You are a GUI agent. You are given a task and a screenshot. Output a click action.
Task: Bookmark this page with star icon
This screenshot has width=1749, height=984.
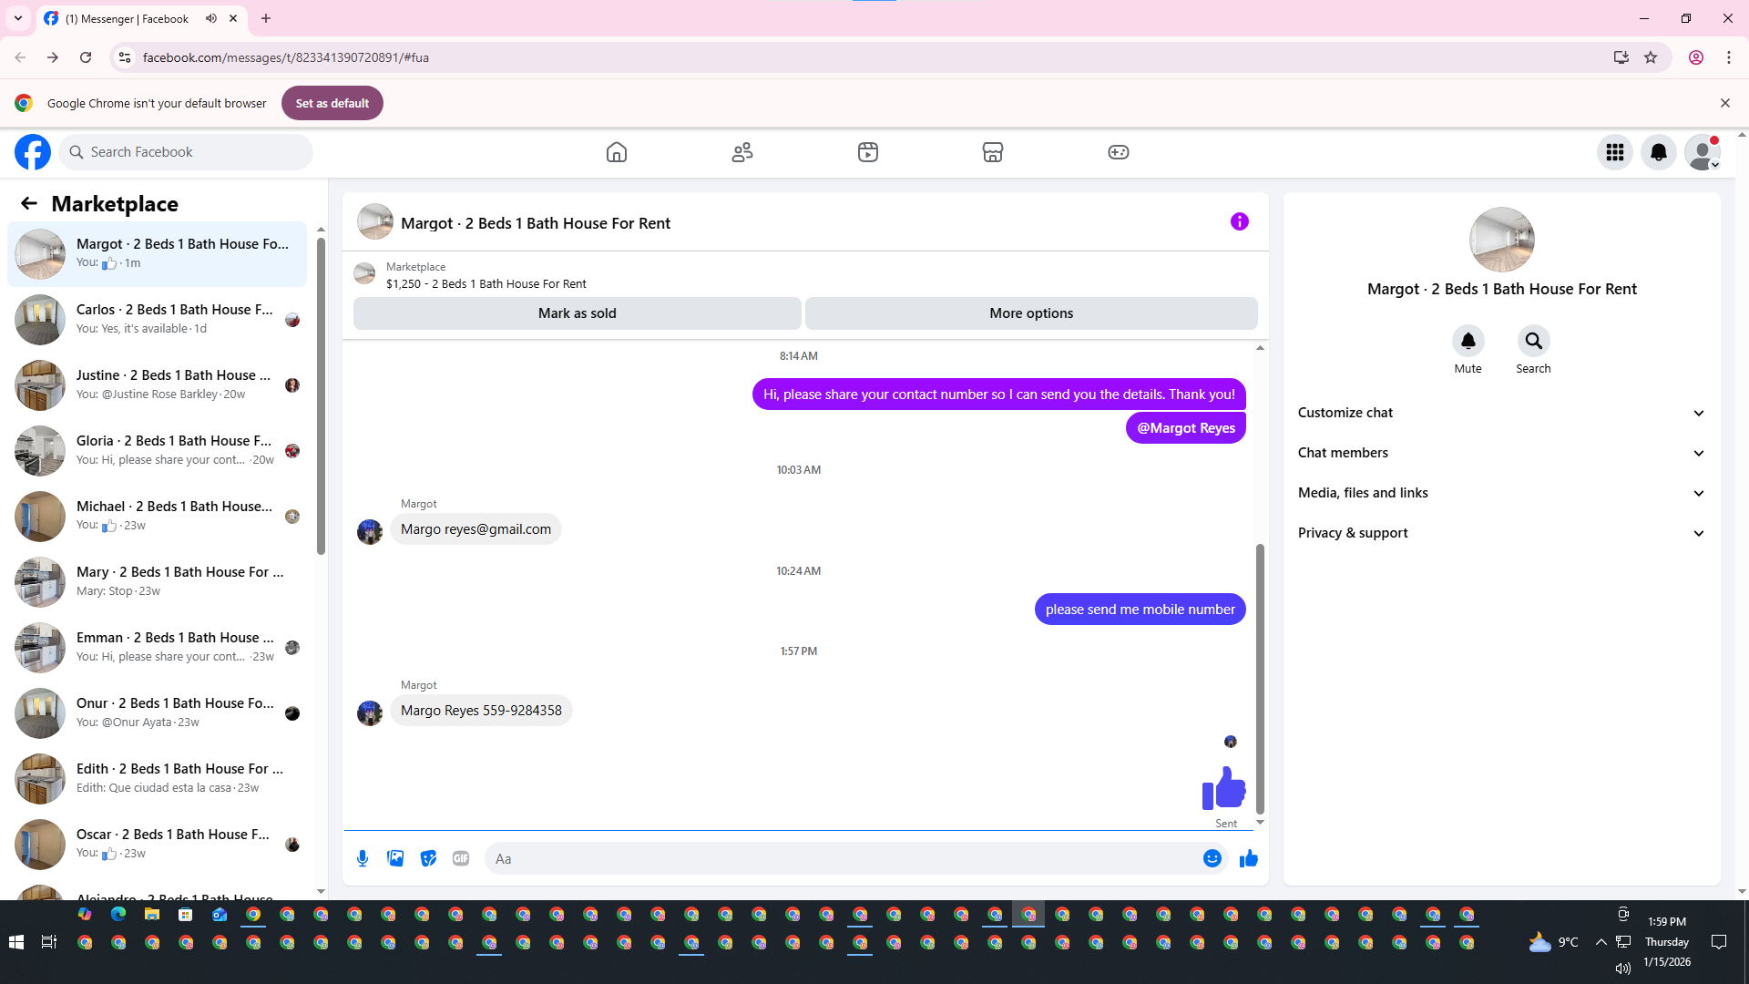[x=1651, y=57]
